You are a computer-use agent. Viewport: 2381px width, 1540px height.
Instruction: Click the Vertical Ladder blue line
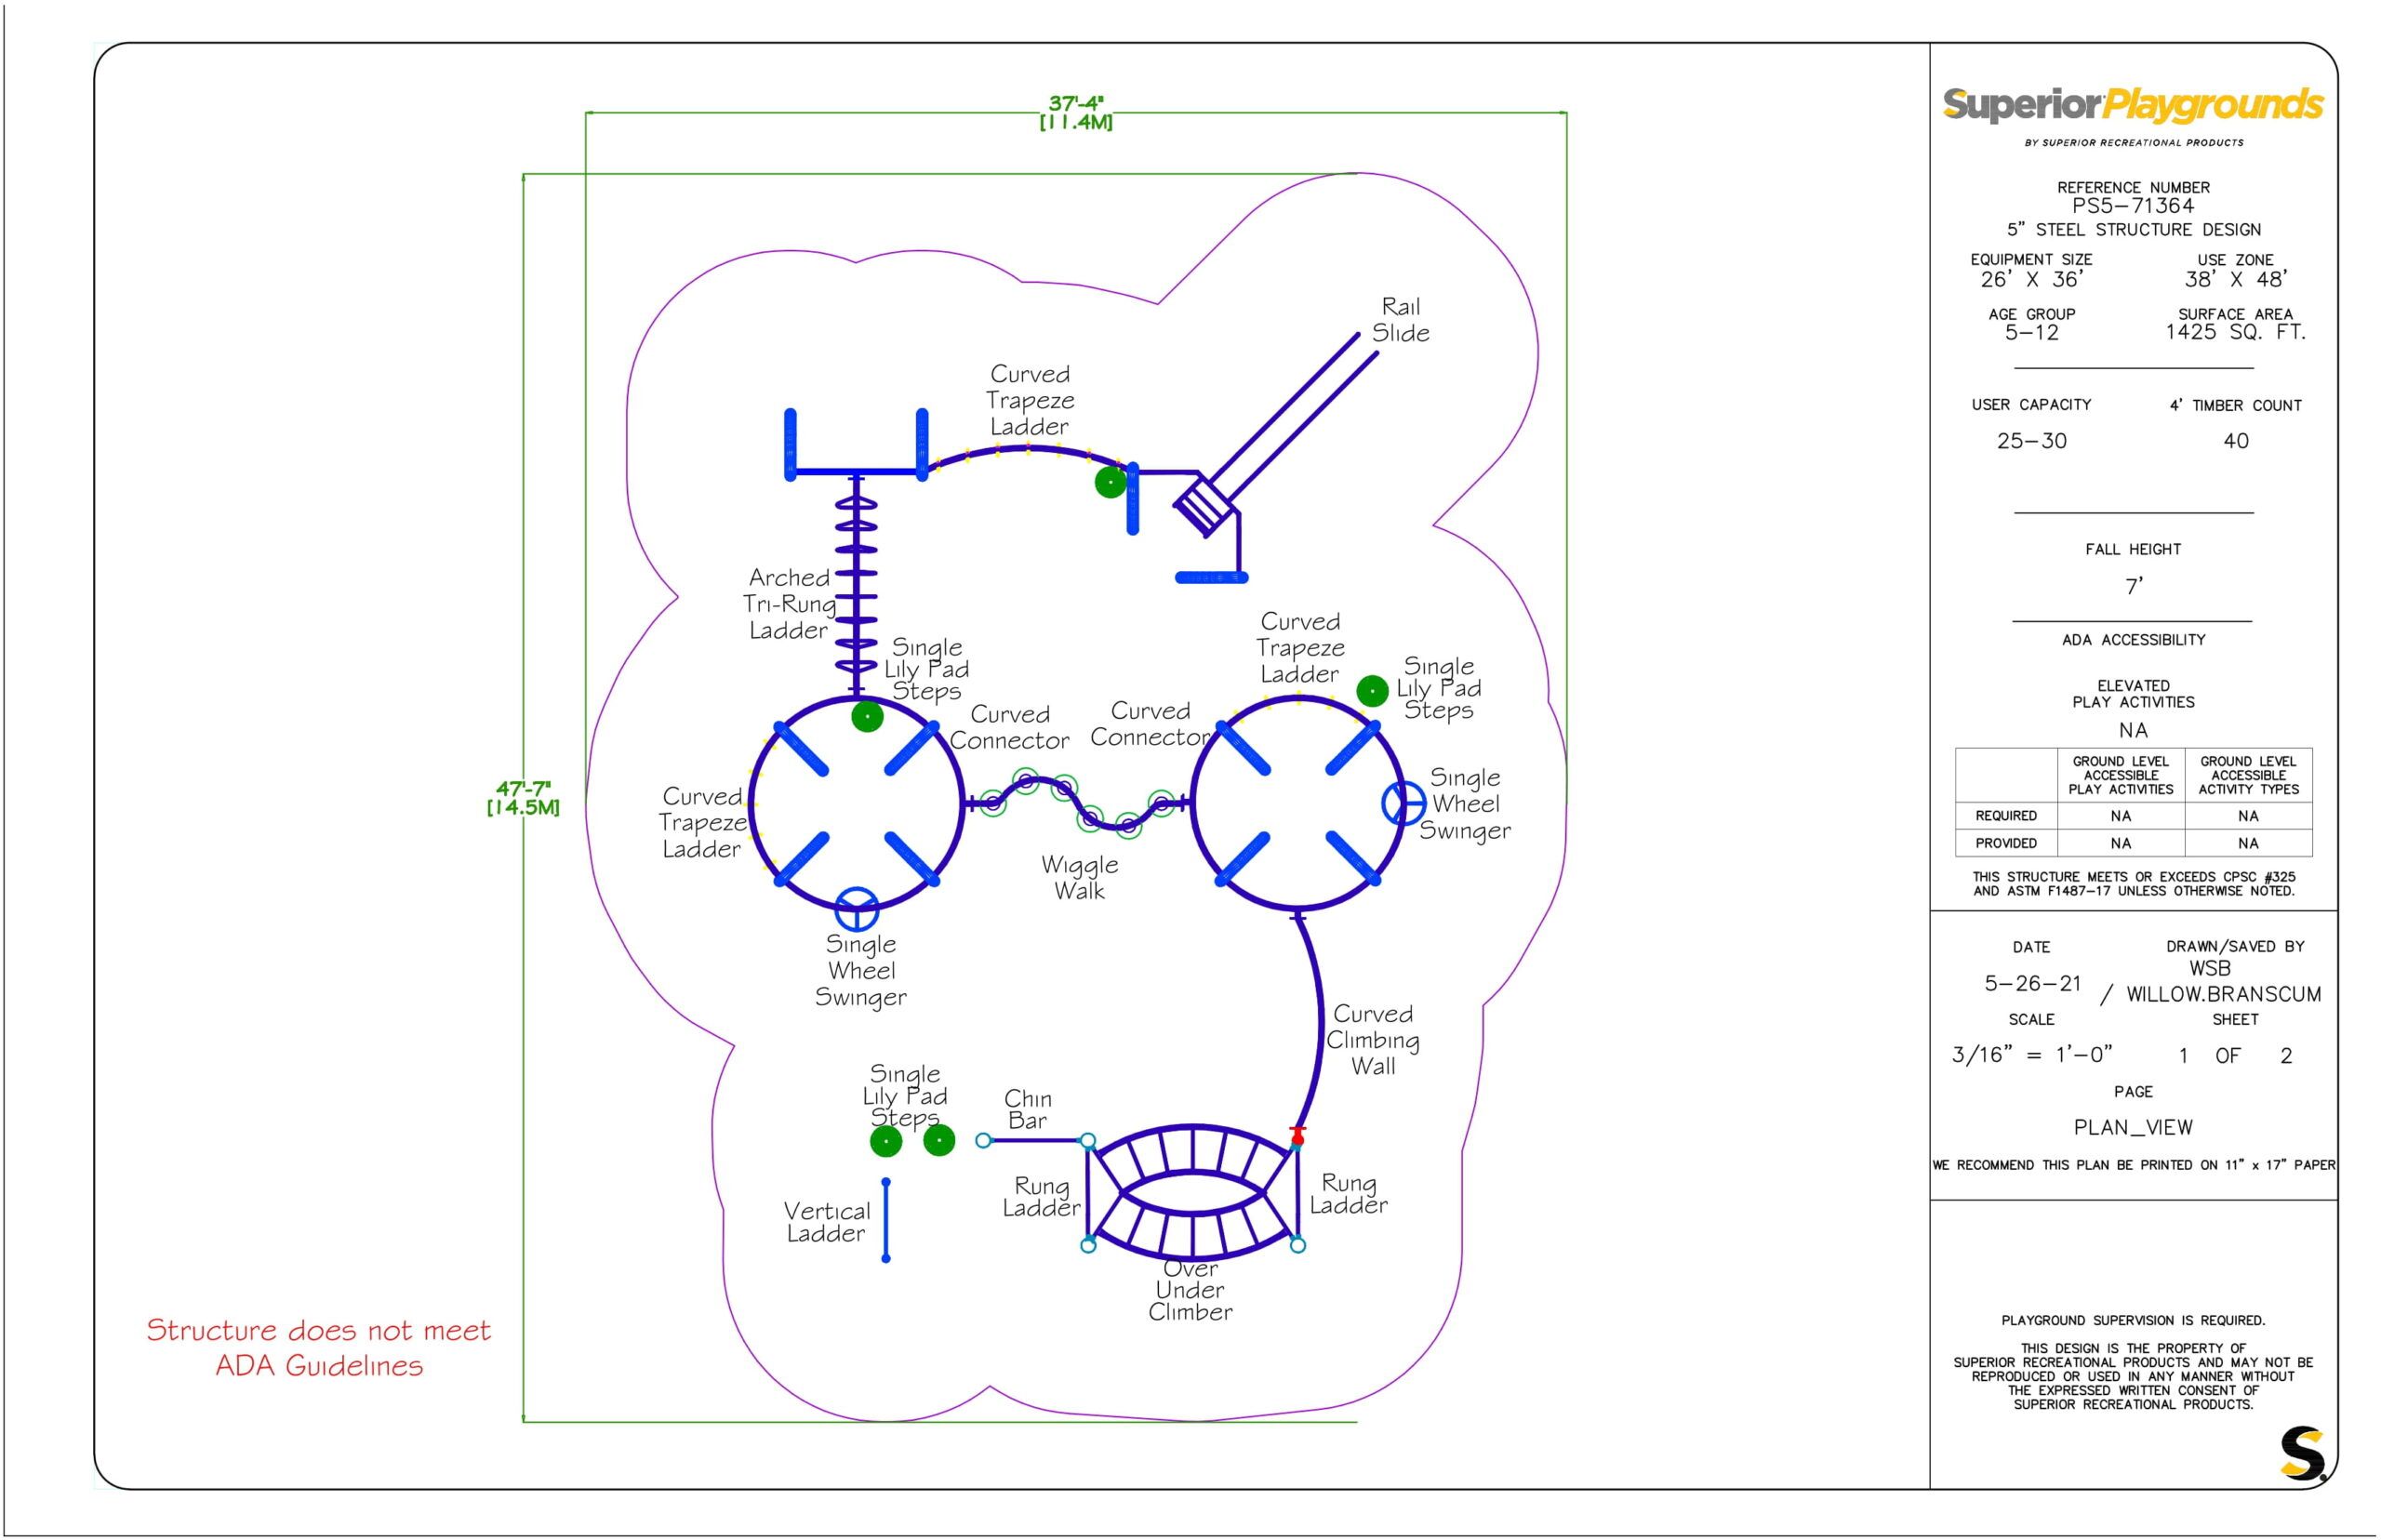(886, 1220)
